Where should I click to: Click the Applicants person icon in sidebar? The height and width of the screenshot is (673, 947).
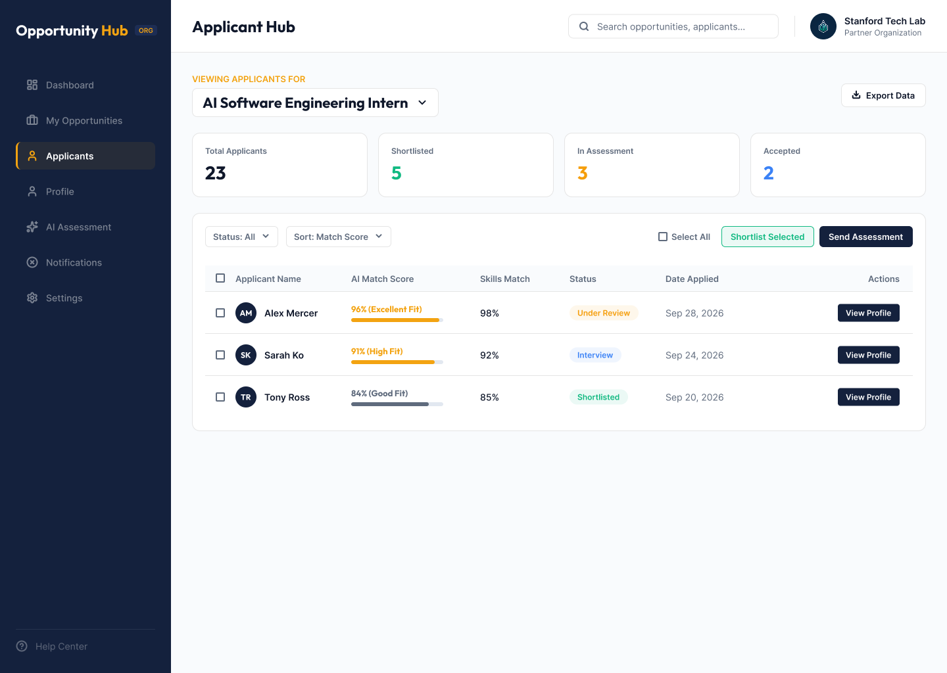tap(32, 156)
